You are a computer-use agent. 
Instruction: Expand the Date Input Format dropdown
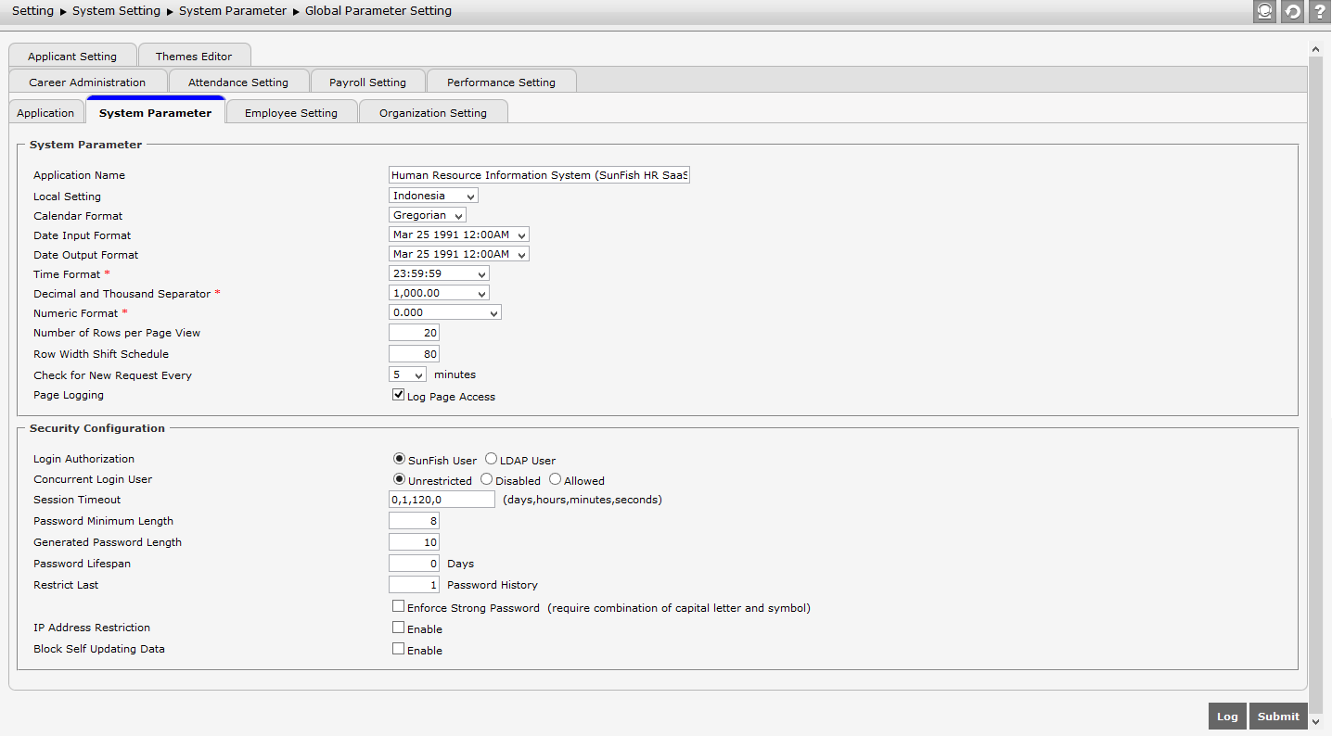[x=459, y=235]
